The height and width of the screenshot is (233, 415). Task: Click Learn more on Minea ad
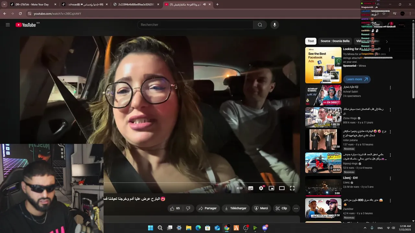pyautogui.click(x=357, y=79)
